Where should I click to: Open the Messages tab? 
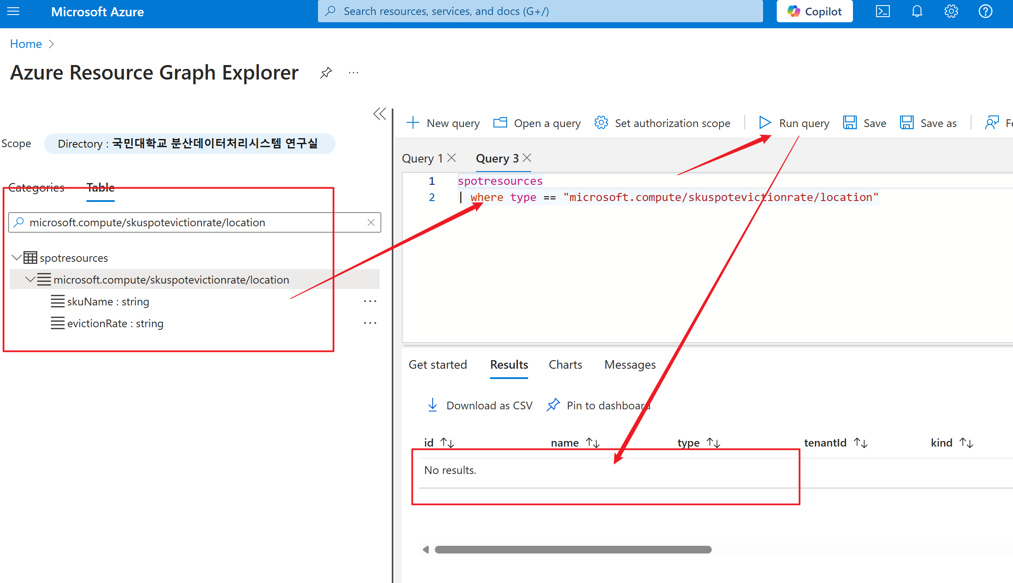coord(630,364)
